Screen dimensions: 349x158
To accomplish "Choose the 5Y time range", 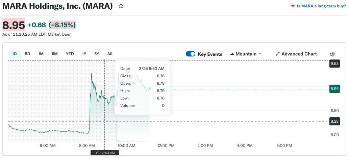I will coord(97,54).
